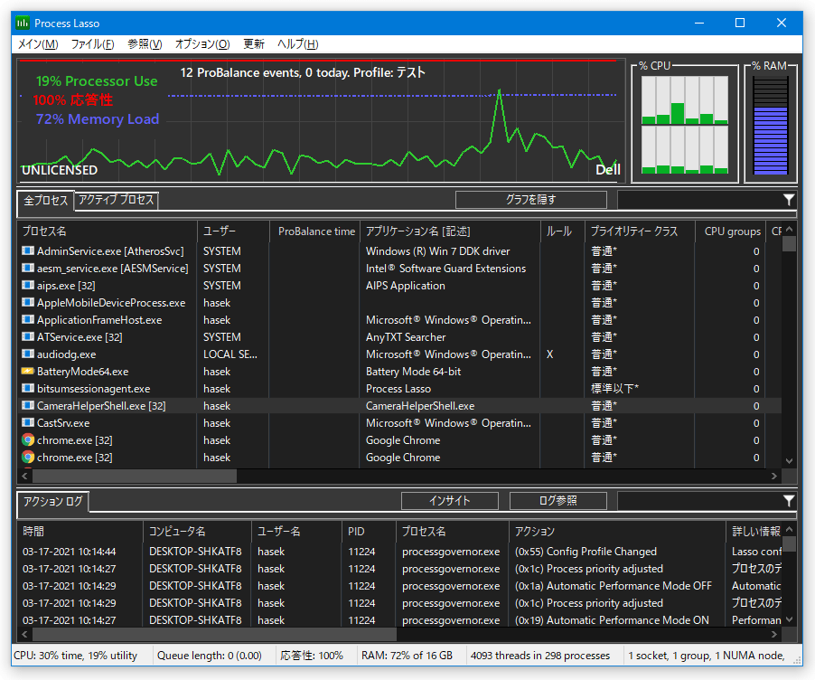Viewport: 815px width, 680px height.
Task: Click the RAM: 72% of 16 GB status
Action: 407,656
